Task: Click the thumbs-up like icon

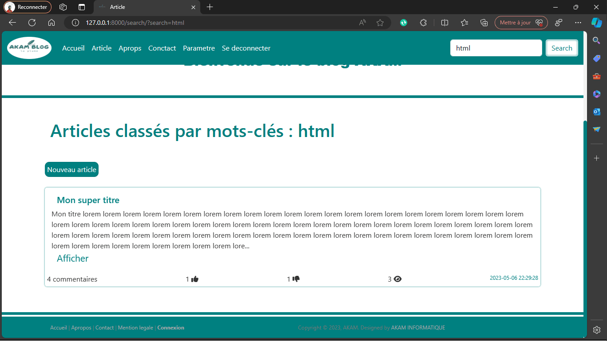Action: (194, 279)
